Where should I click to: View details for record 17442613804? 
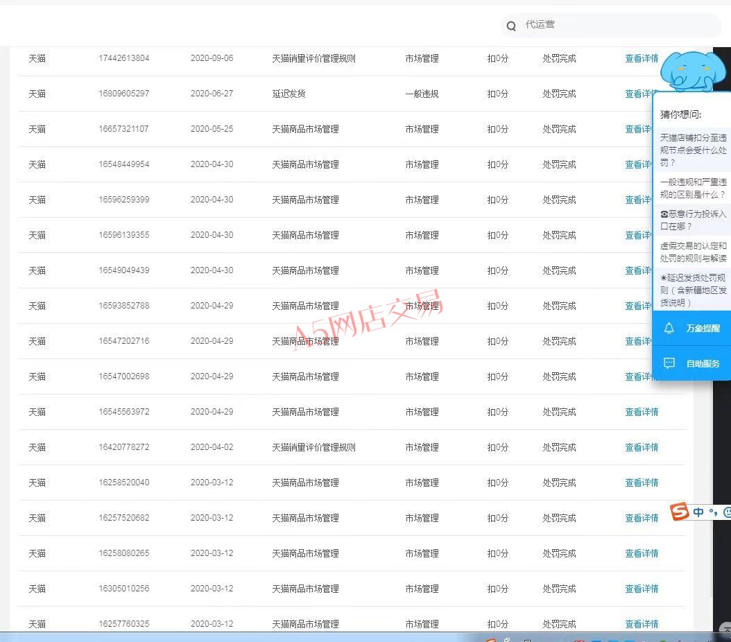click(642, 59)
